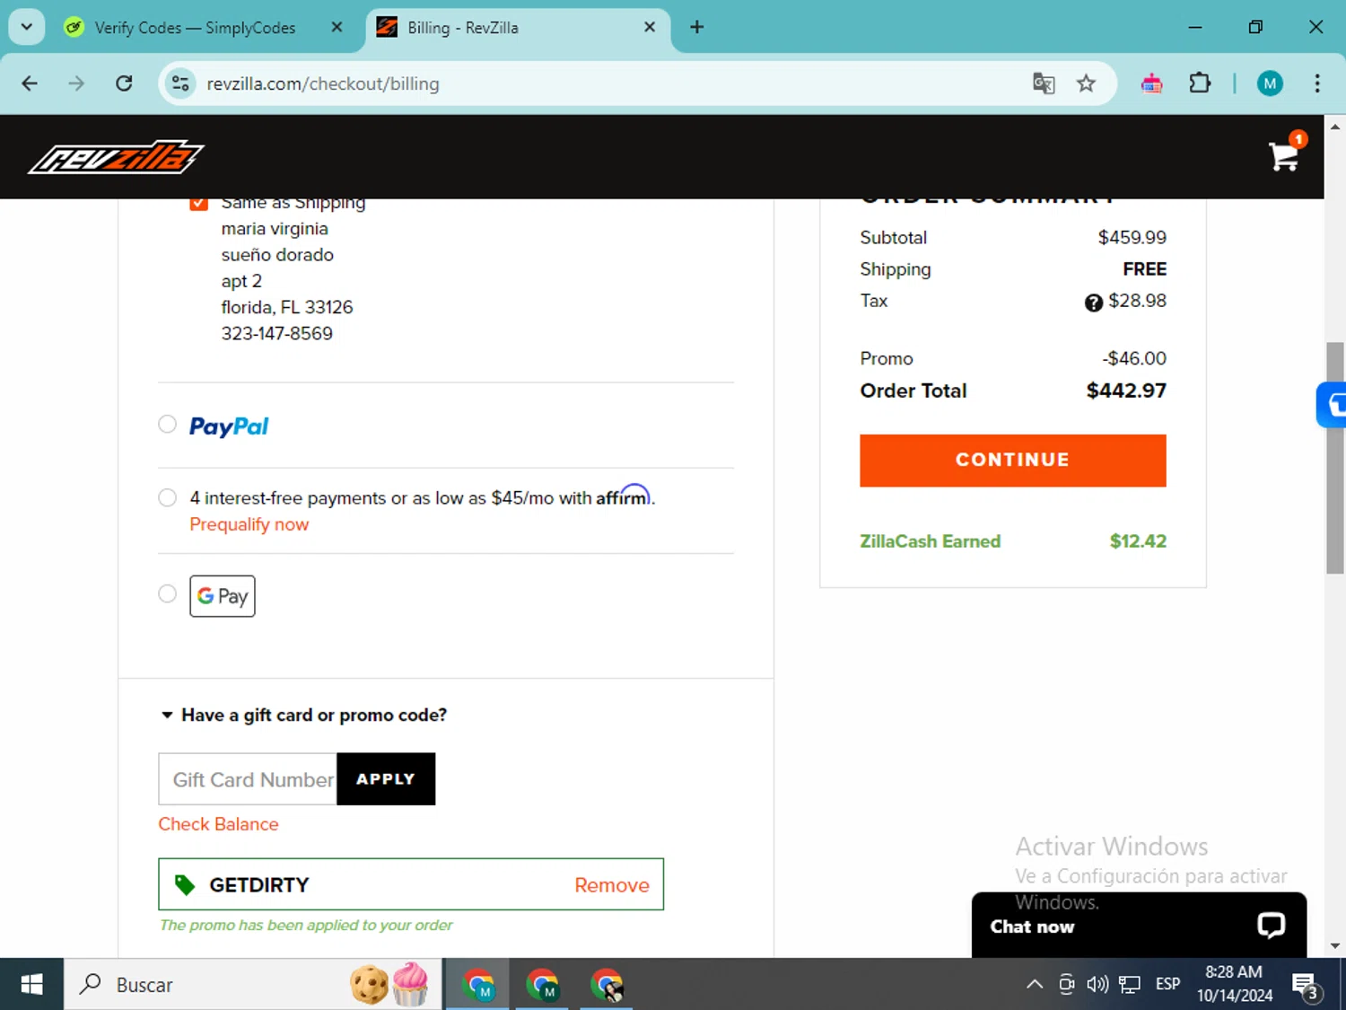Select the PayPal payment option
This screenshot has width=1346, height=1010.
[167, 424]
